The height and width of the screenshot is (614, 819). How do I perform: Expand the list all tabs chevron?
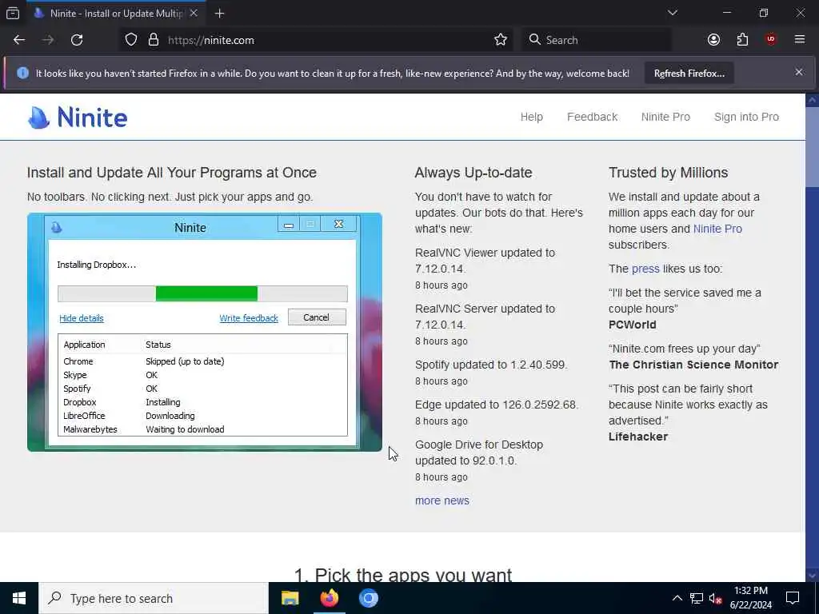[672, 13]
